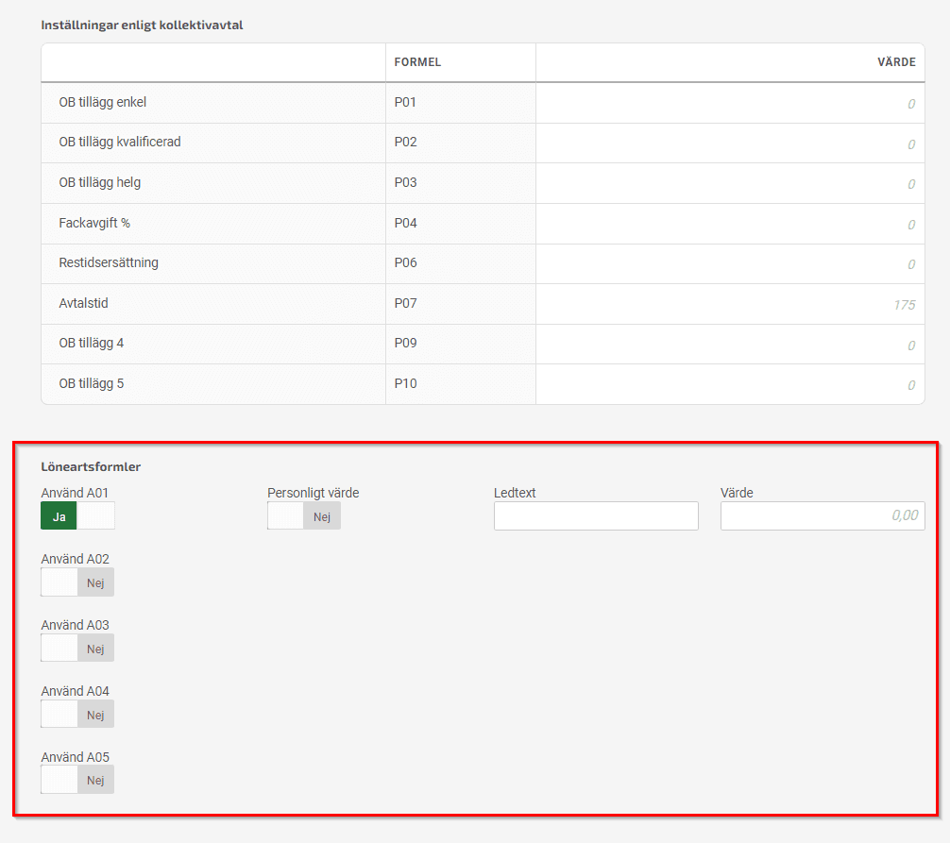Edit the value for OB tillägg 5
This screenshot has height=843, width=950.
(730, 384)
